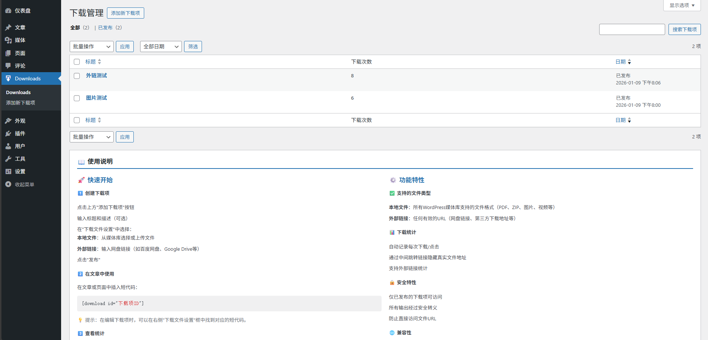
Task: Click the dashboard gauge icon in sidebar
Action: tap(8, 11)
